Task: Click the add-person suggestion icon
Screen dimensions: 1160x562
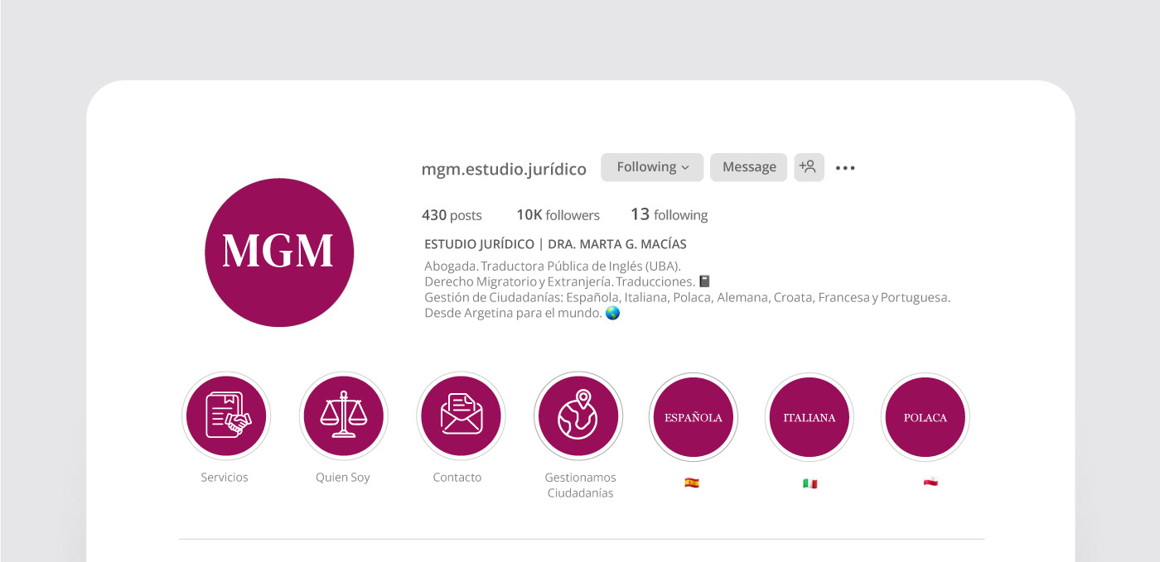Action: click(809, 167)
